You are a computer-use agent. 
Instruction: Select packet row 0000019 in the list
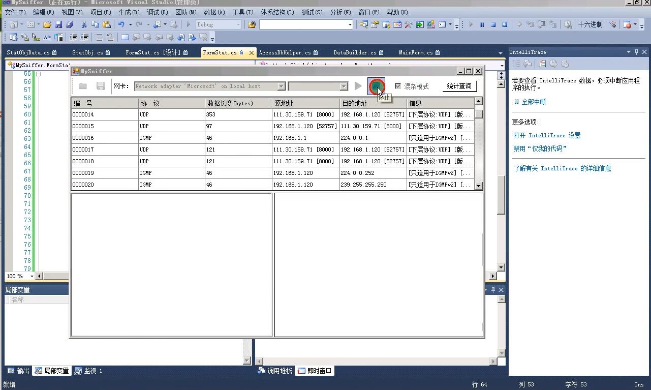(x=272, y=173)
